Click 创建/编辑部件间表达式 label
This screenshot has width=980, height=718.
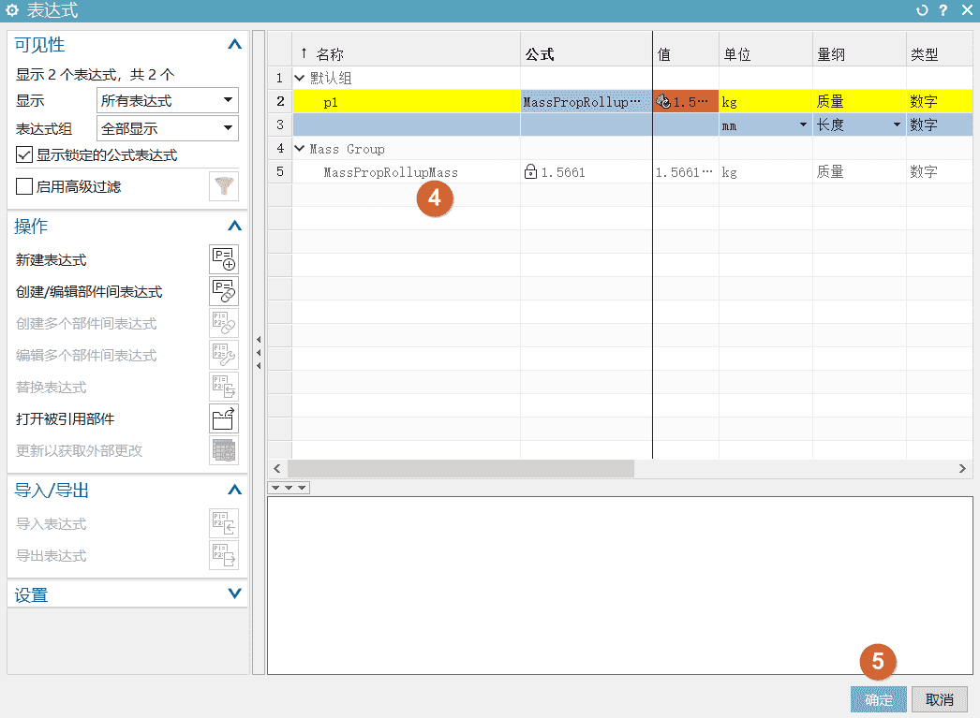coord(89,291)
